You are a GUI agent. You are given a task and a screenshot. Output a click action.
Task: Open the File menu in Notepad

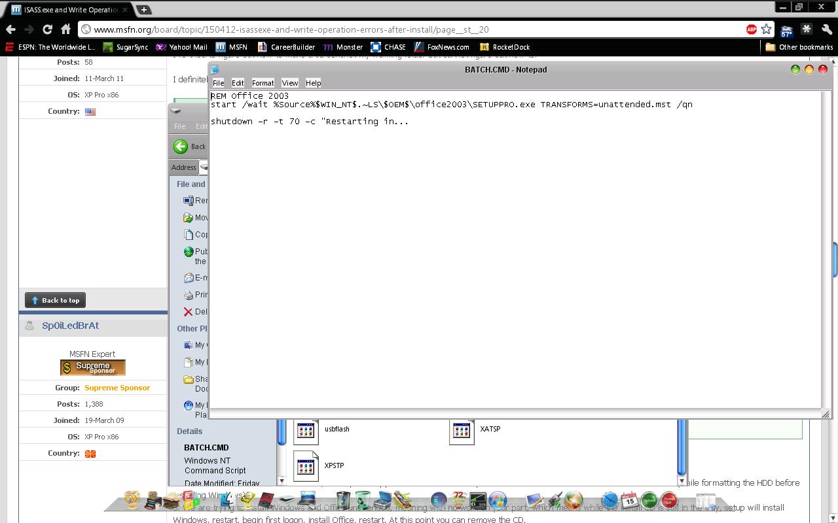(x=218, y=83)
